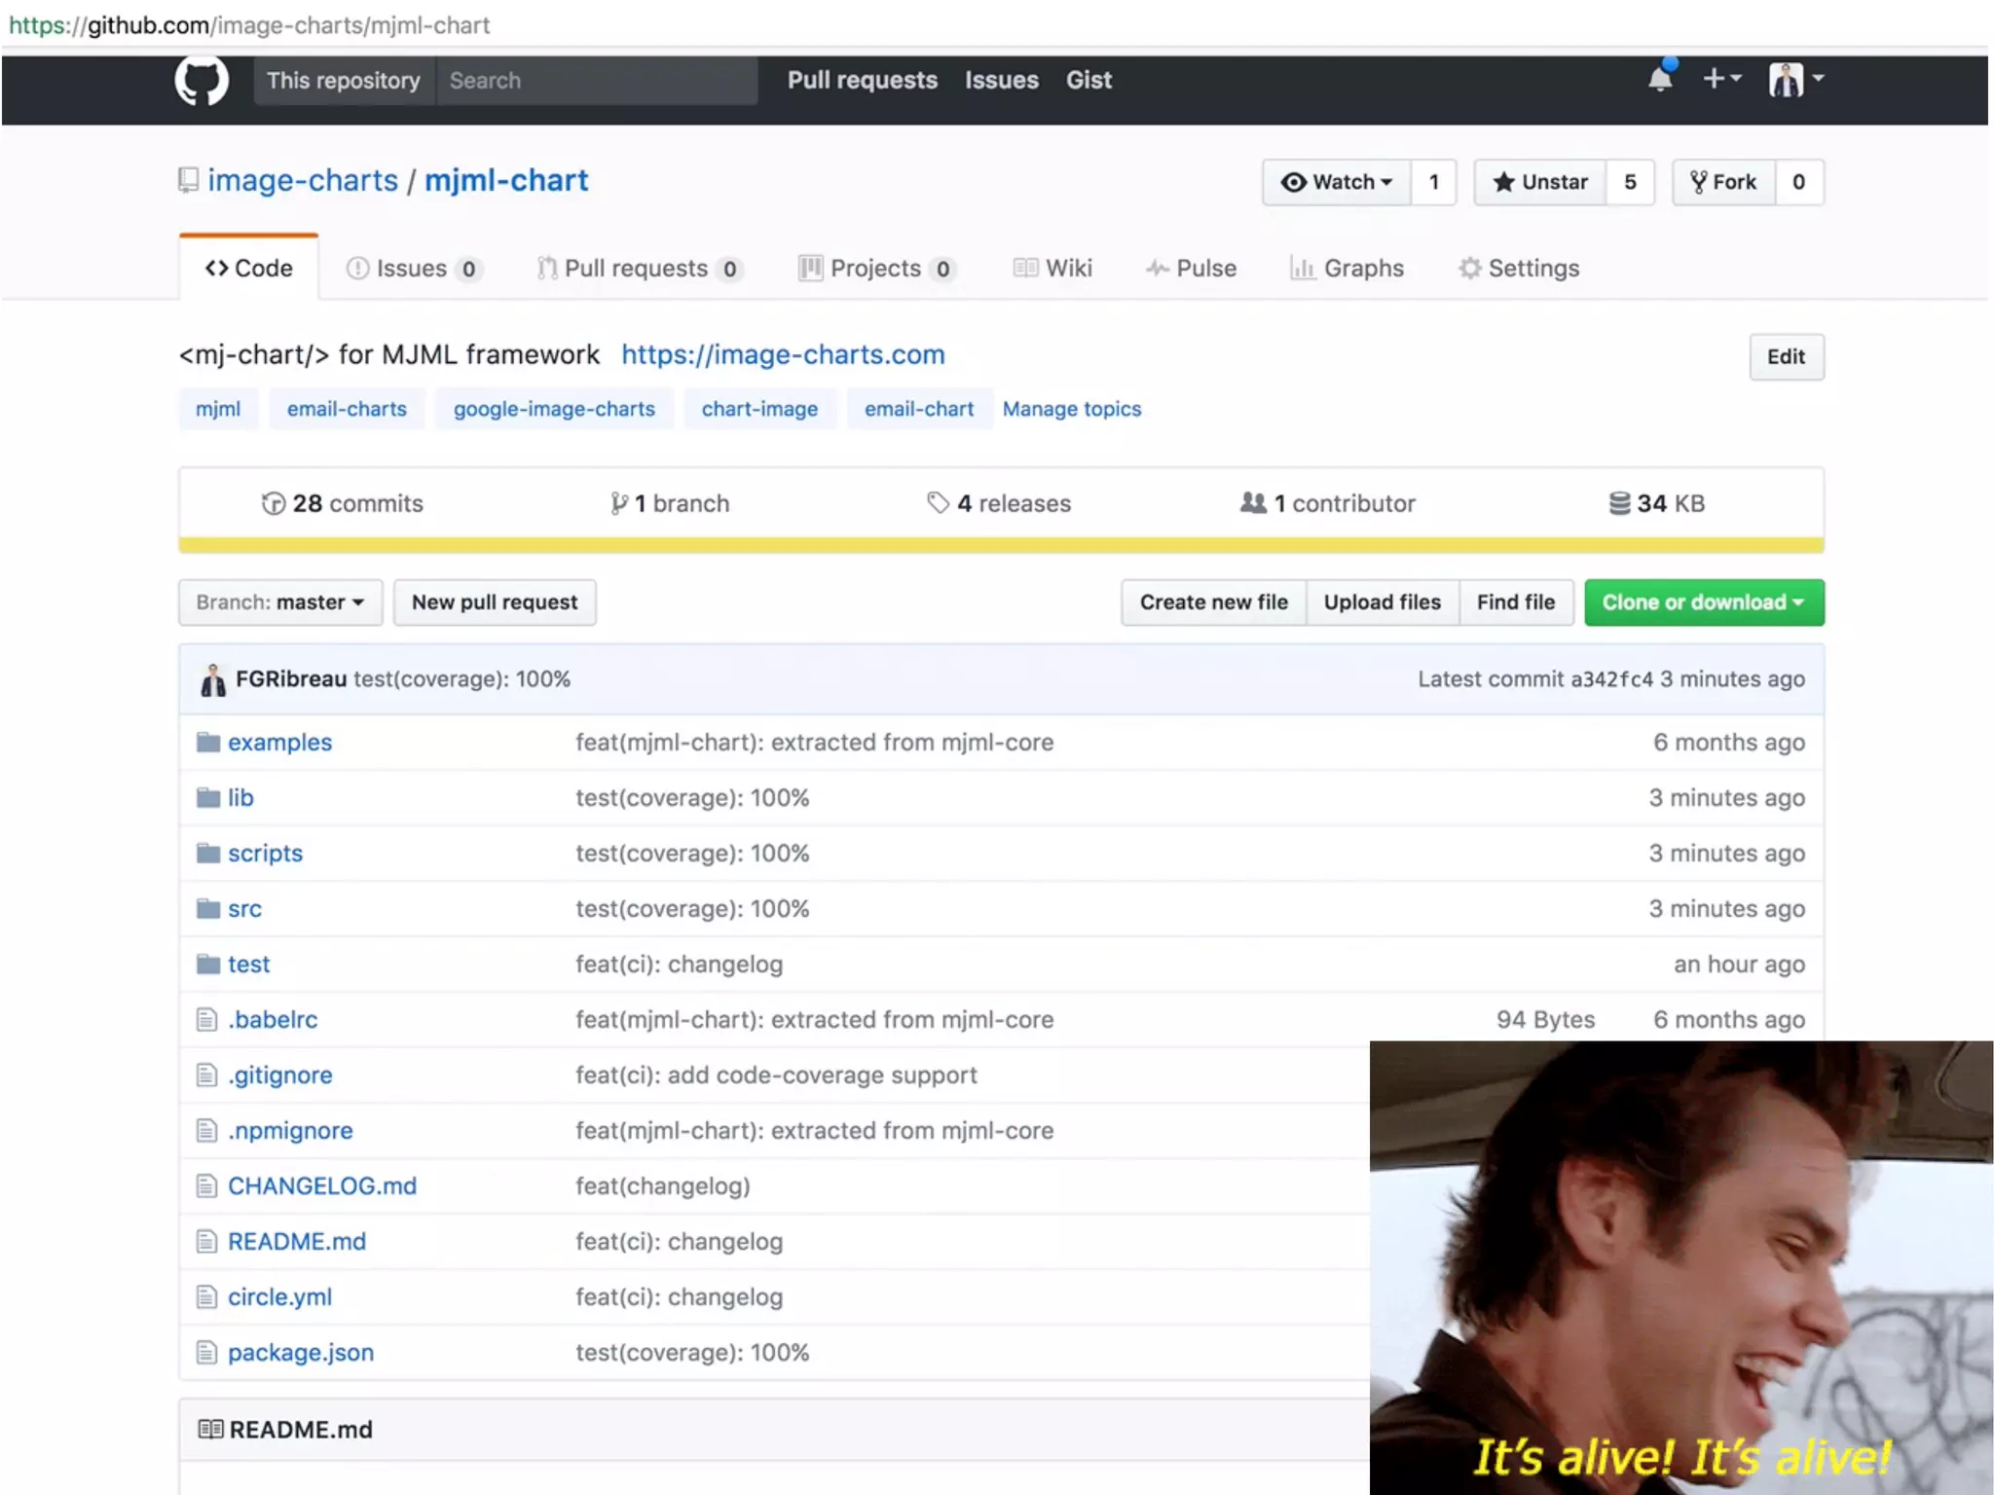Screen dimensions: 1994x1495
Task: Expand Clone or download menu
Action: coord(1704,602)
